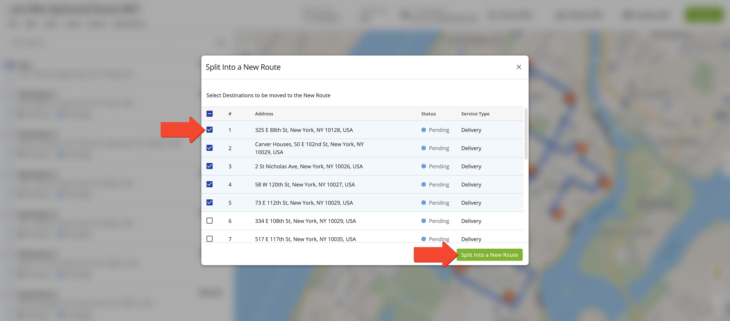Check destination 7 at 517 E 117th St
Image resolution: width=730 pixels, height=321 pixels.
[210, 239]
